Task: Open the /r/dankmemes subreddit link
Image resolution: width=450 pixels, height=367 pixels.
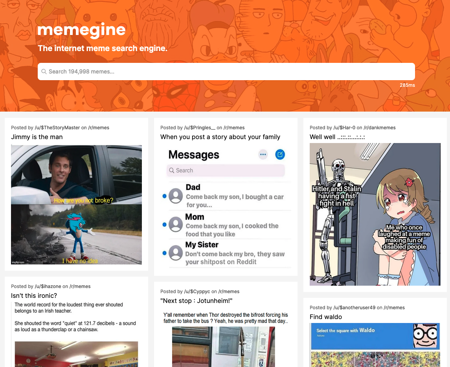Action: click(379, 128)
